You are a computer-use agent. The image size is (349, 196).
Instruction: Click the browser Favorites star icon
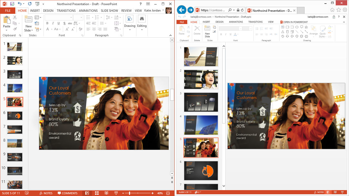339,10
